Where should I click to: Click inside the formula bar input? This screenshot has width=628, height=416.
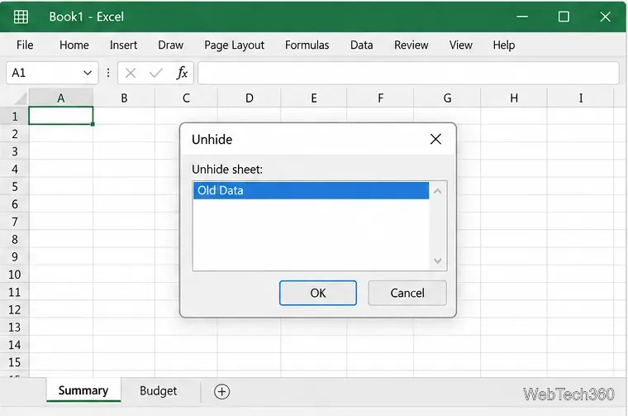[x=408, y=73]
